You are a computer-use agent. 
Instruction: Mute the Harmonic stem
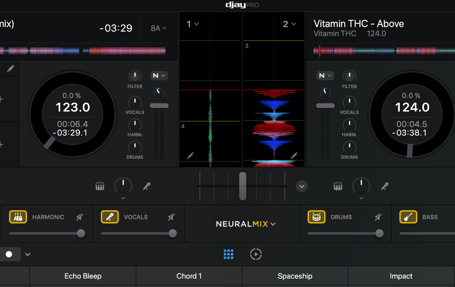pyautogui.click(x=80, y=217)
